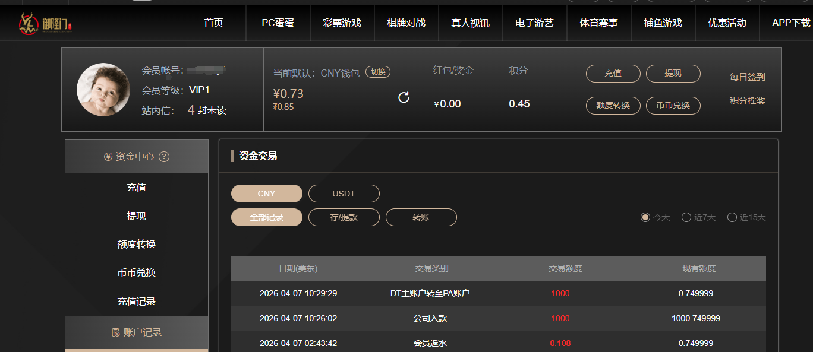Click the help question mark beside 资金中心

165,157
